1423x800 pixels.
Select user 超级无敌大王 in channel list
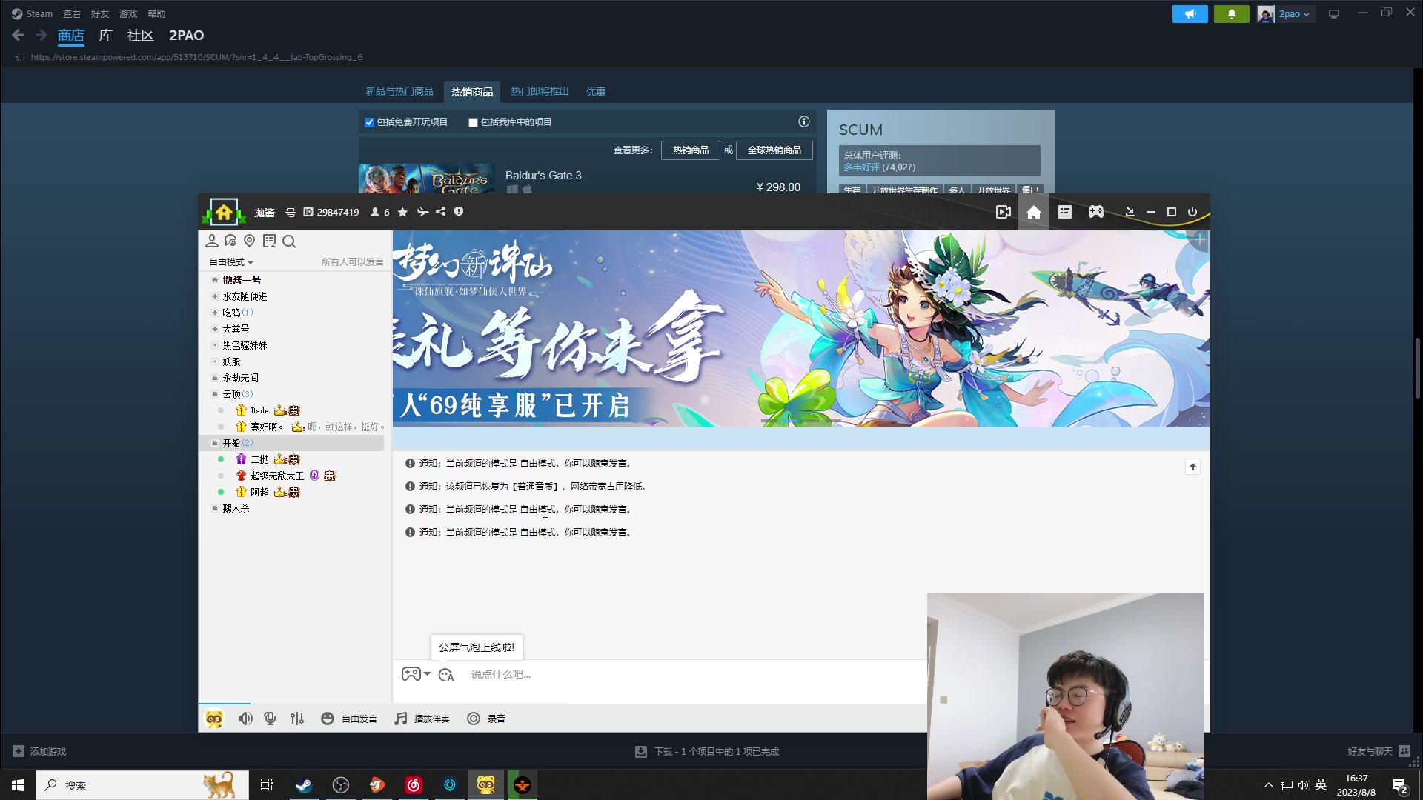point(277,476)
